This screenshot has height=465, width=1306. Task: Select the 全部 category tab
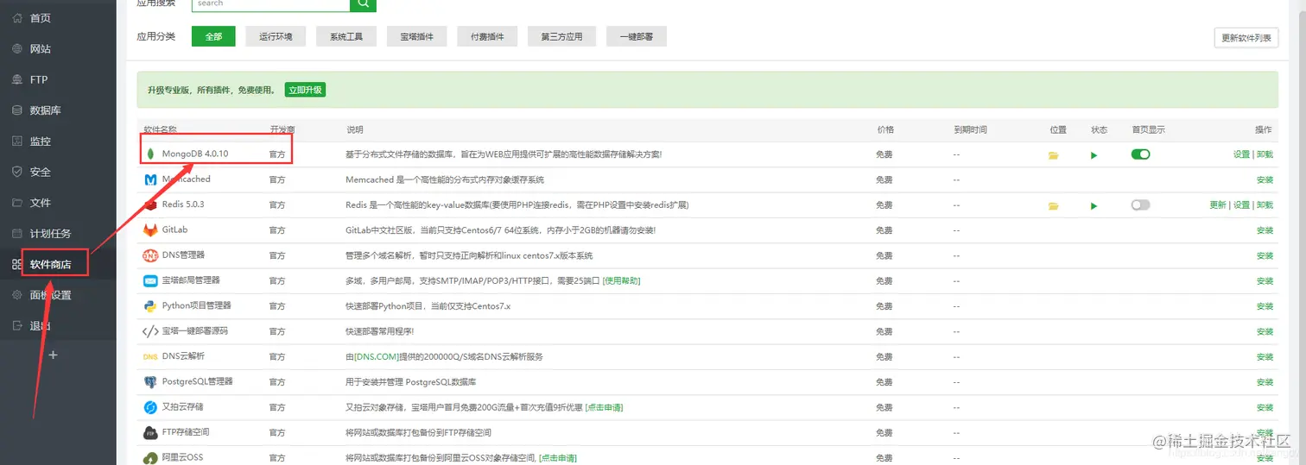pos(213,36)
